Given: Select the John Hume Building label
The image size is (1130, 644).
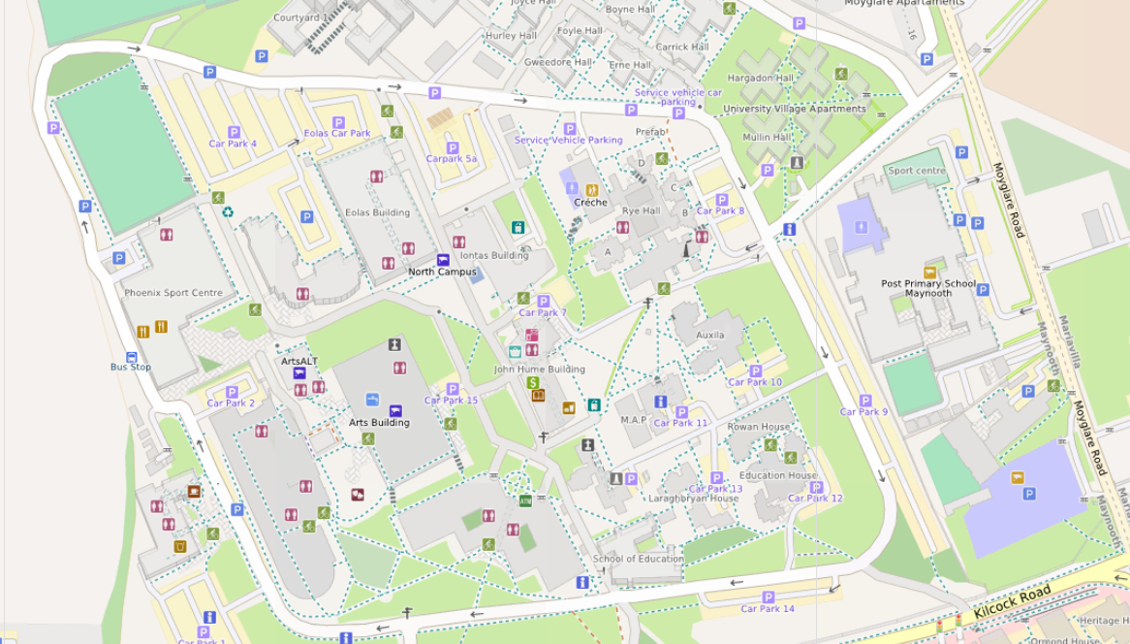Looking at the screenshot, I should click(540, 370).
